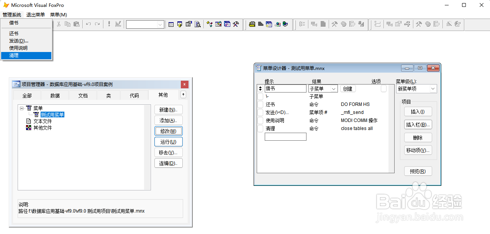Click the form wizard window icon with star

(x=269, y=24)
